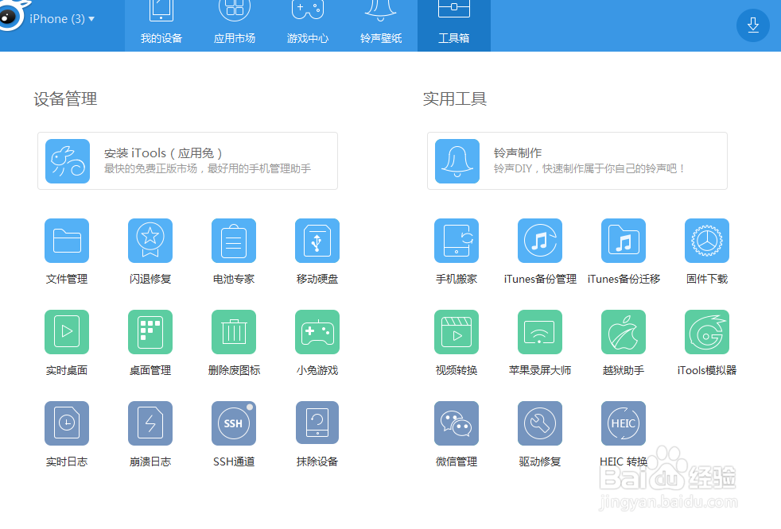This screenshot has width=781, height=529.
Task: Open the 实时桌面 live desktop icon
Action: 67,332
